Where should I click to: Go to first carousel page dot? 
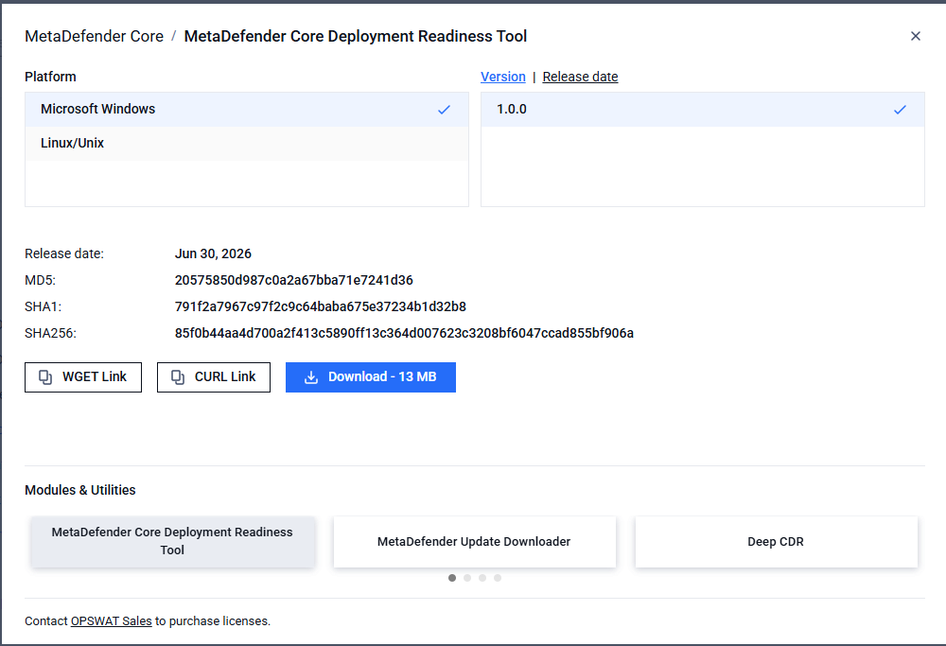[452, 578]
